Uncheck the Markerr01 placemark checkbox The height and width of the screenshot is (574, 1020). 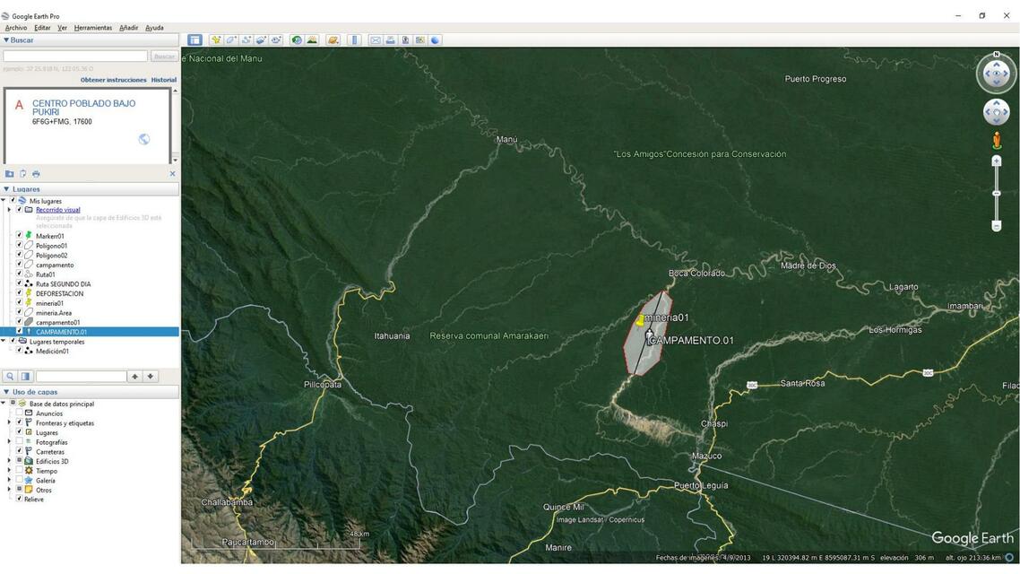(x=19, y=236)
